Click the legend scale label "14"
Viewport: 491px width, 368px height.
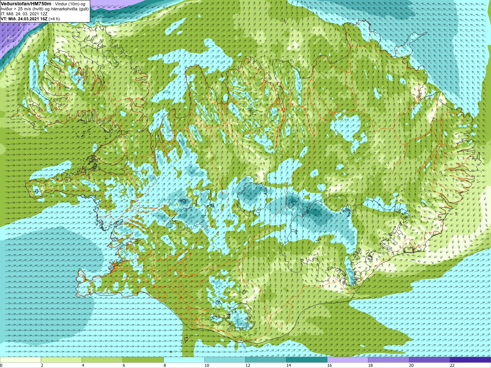288,365
